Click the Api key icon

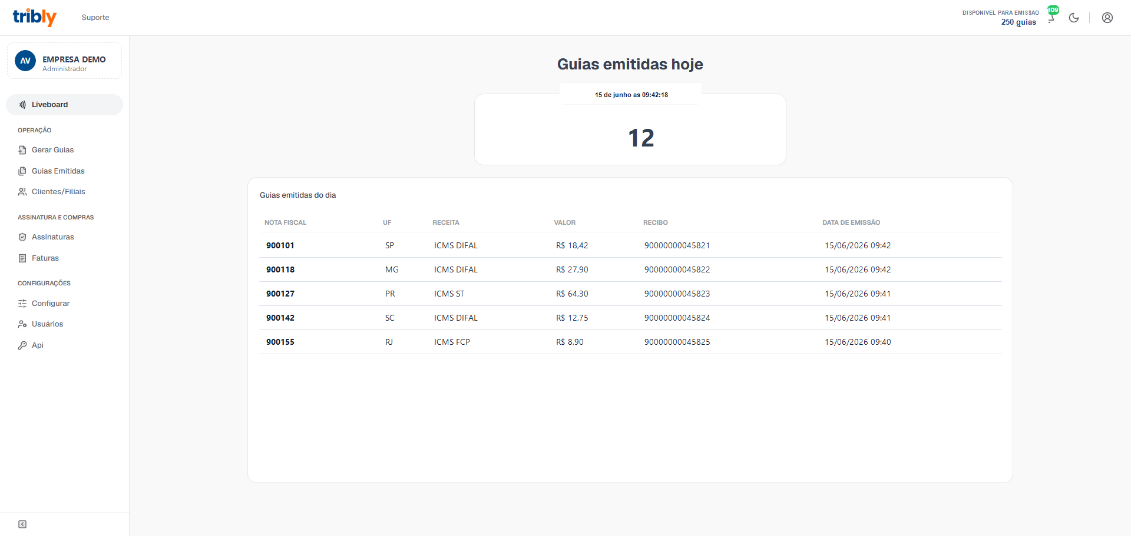click(x=22, y=345)
